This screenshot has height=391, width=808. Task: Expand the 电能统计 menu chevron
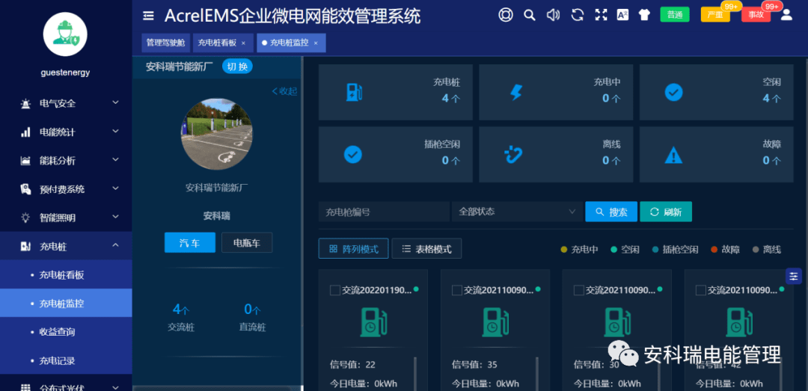tap(115, 132)
